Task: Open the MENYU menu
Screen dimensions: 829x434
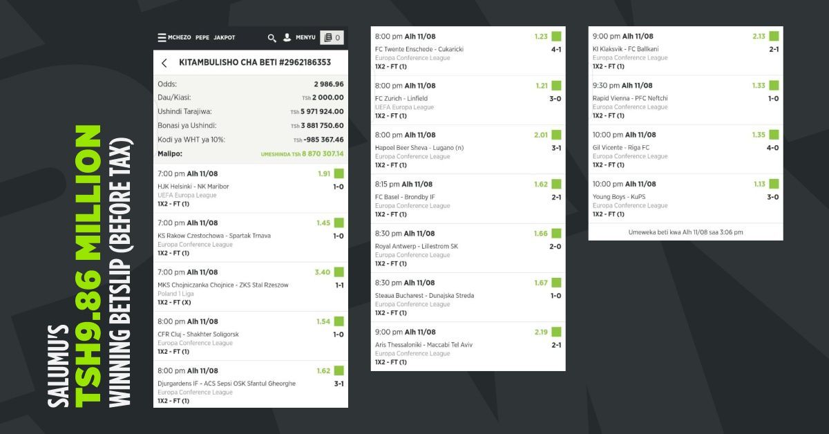Action: point(305,38)
